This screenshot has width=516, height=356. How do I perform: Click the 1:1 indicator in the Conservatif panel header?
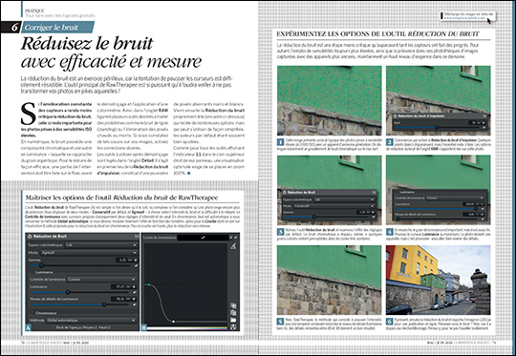click(374, 192)
